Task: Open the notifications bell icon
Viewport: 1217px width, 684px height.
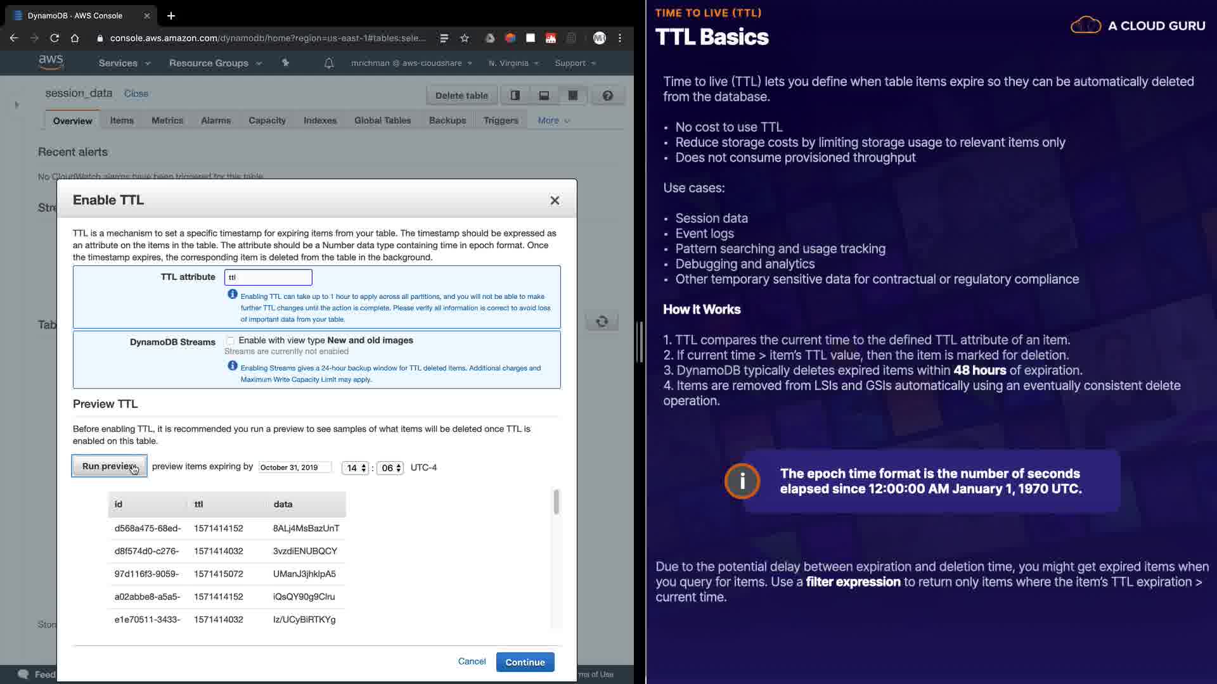Action: (329, 63)
